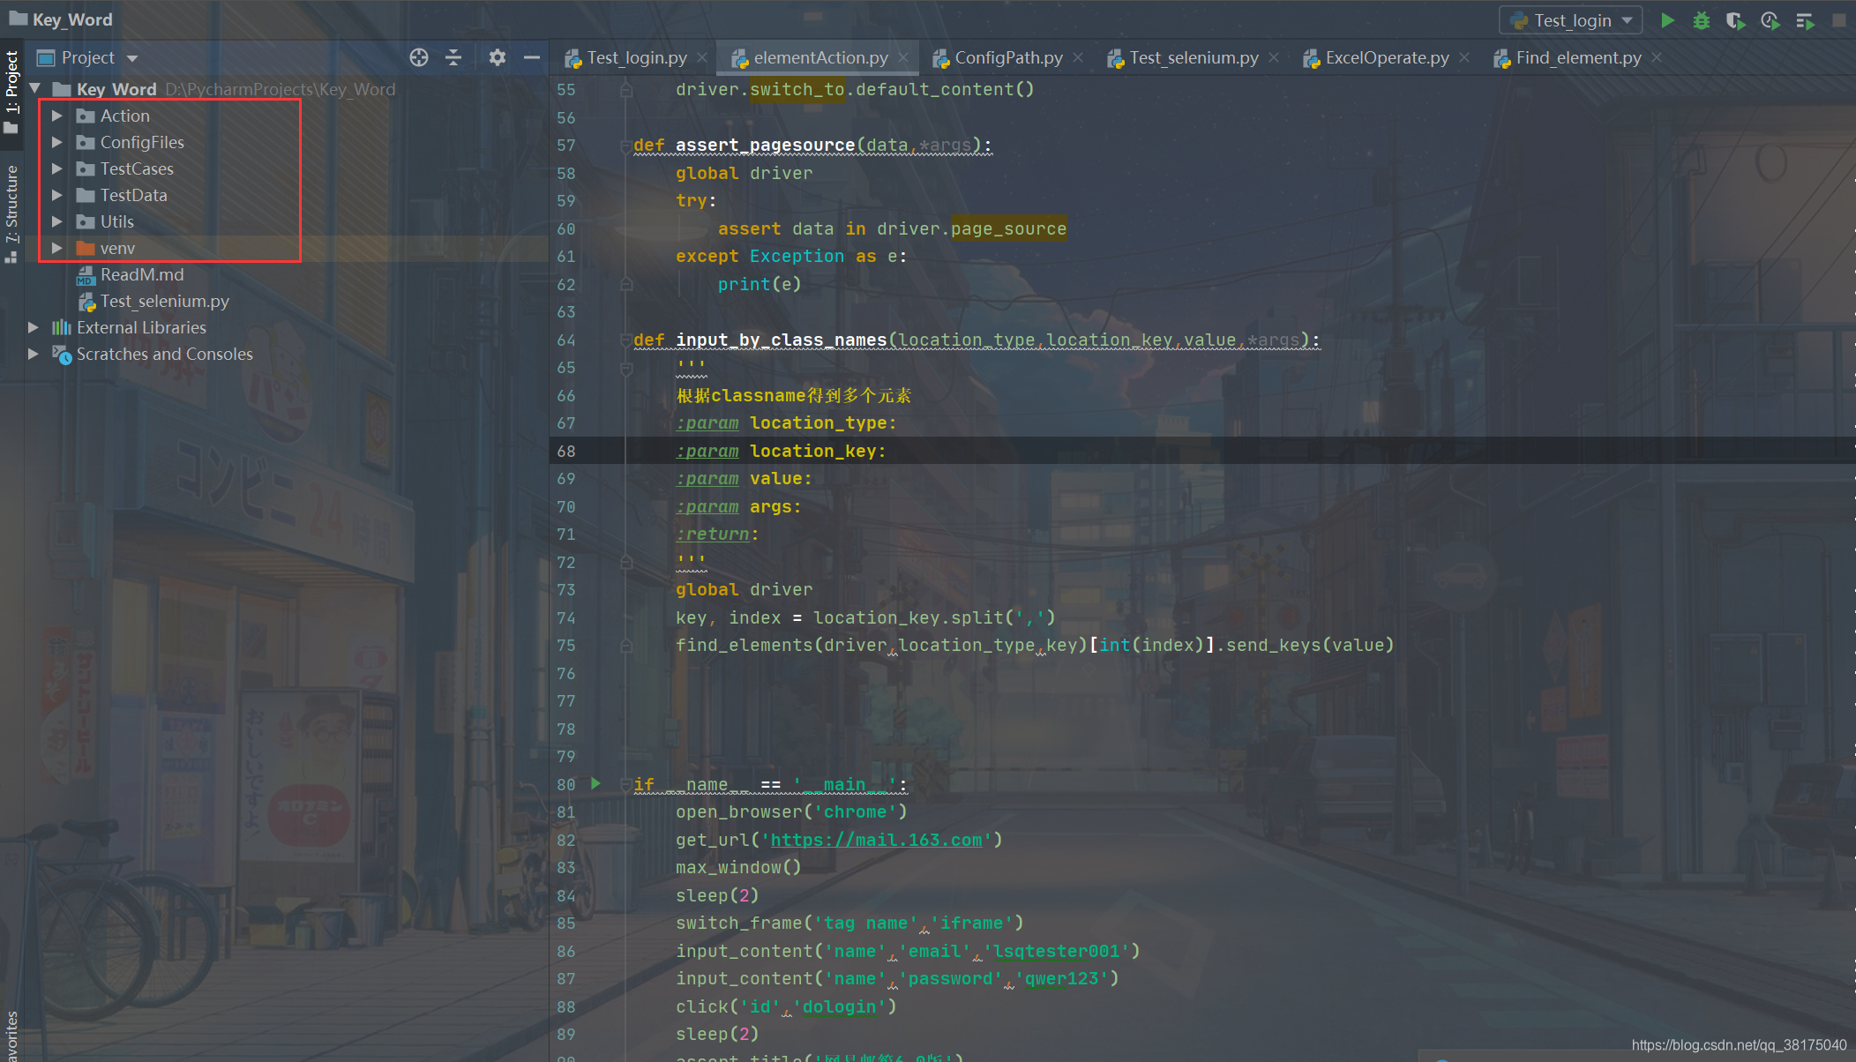Collapse the Key_Word root project node

35,88
